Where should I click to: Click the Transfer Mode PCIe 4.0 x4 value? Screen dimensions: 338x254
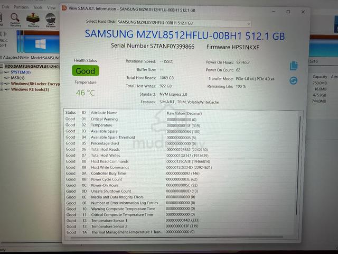pyautogui.click(x=255, y=79)
